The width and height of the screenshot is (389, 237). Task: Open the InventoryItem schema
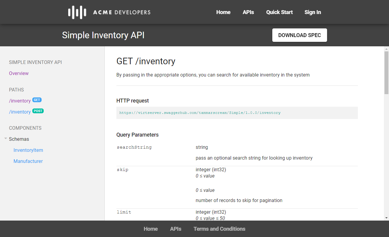click(28, 150)
